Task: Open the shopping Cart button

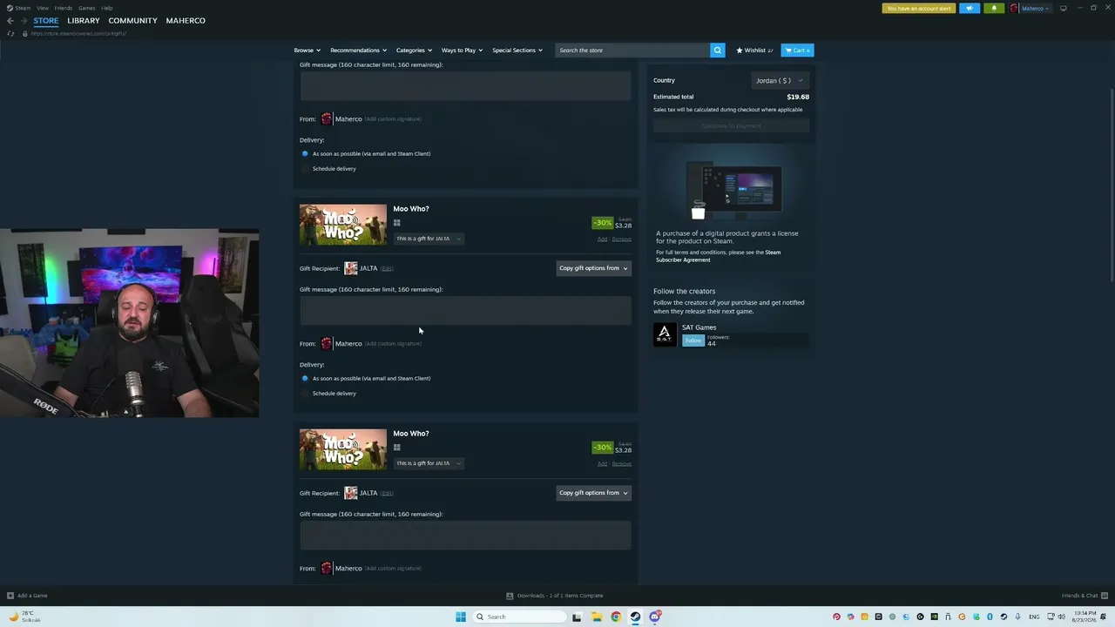Action: click(x=797, y=51)
